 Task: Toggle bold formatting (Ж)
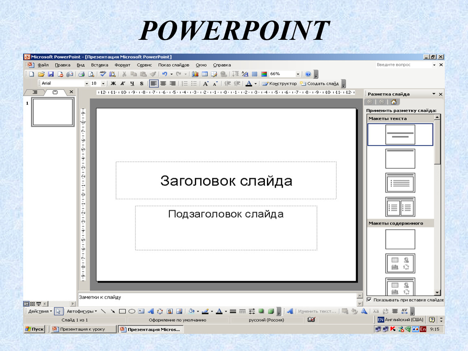tap(113, 84)
